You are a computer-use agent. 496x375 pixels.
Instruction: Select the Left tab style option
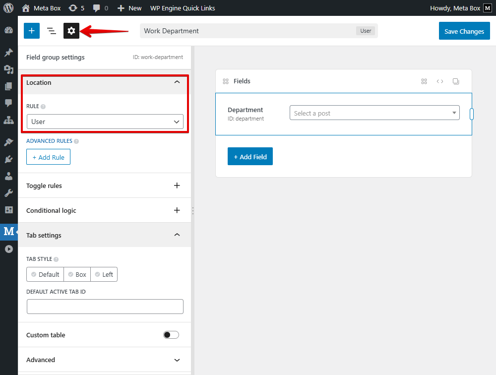104,274
